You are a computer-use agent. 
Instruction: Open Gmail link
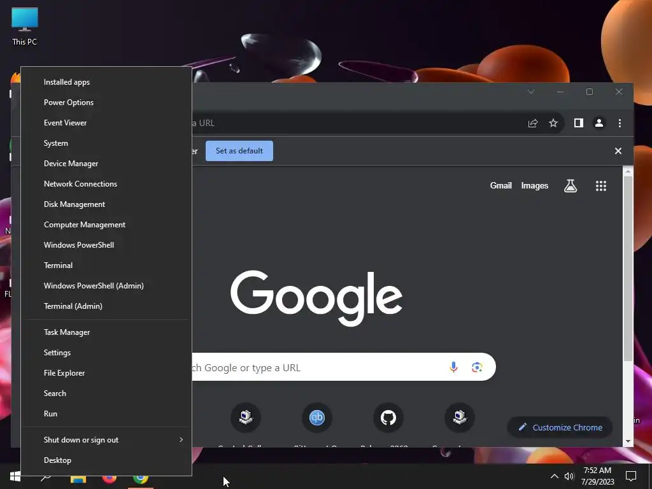pos(500,186)
